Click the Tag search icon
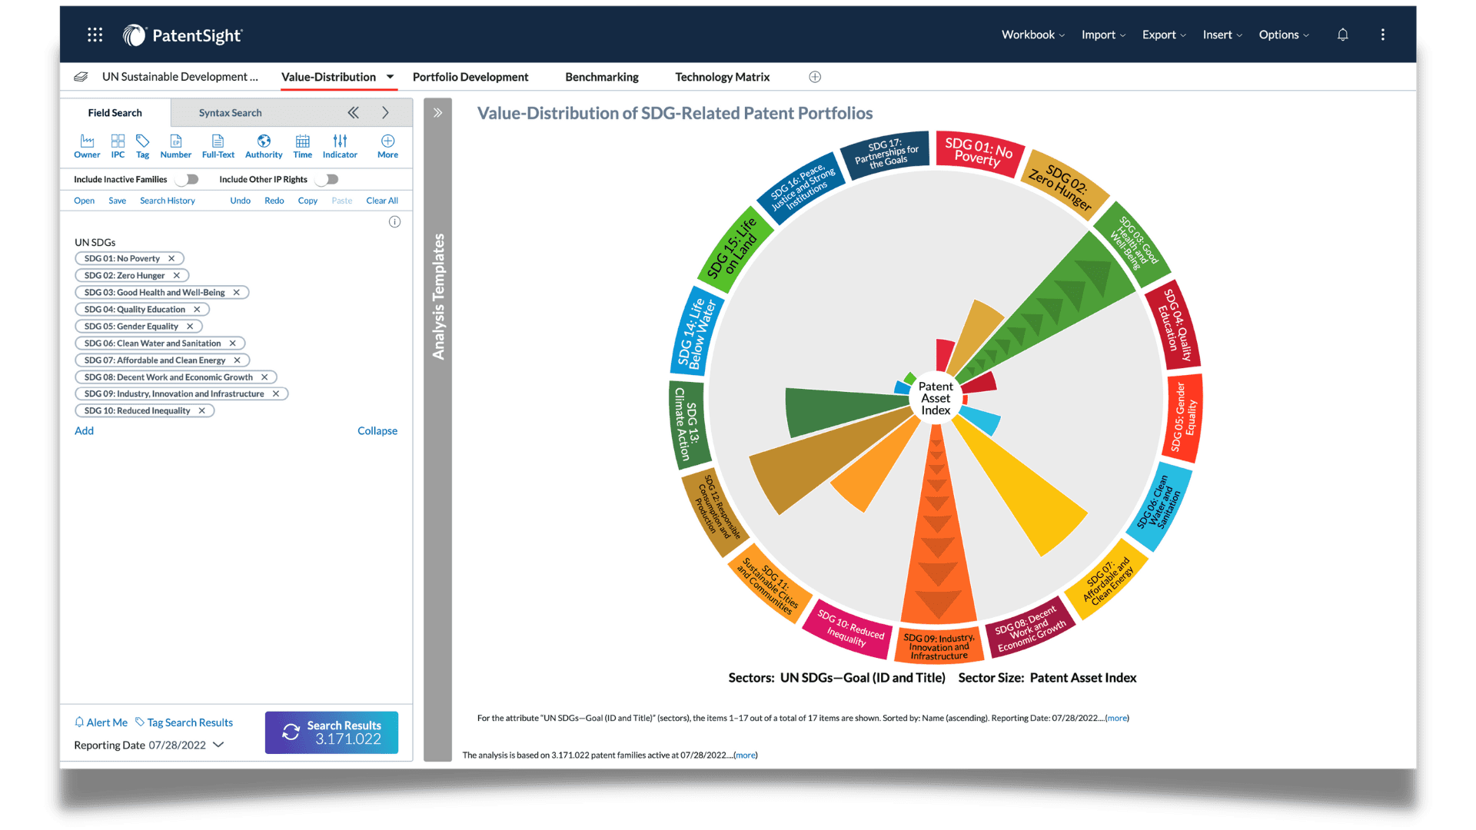Image resolution: width=1476 pixels, height=830 pixels. (142, 141)
